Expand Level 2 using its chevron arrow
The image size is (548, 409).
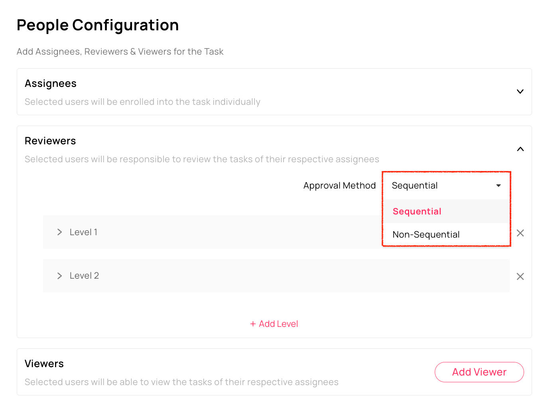pyautogui.click(x=60, y=276)
